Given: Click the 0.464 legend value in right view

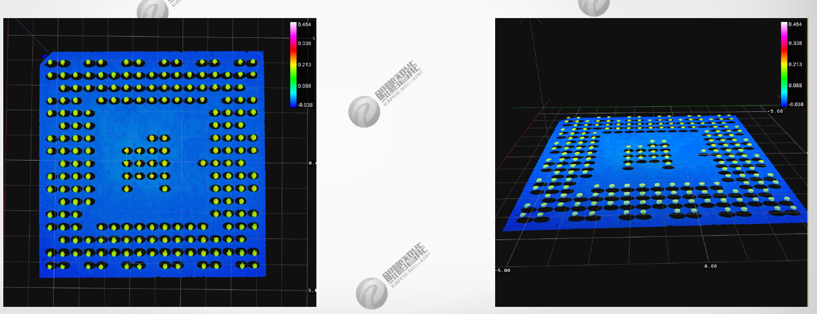Looking at the screenshot, I should tap(795, 24).
